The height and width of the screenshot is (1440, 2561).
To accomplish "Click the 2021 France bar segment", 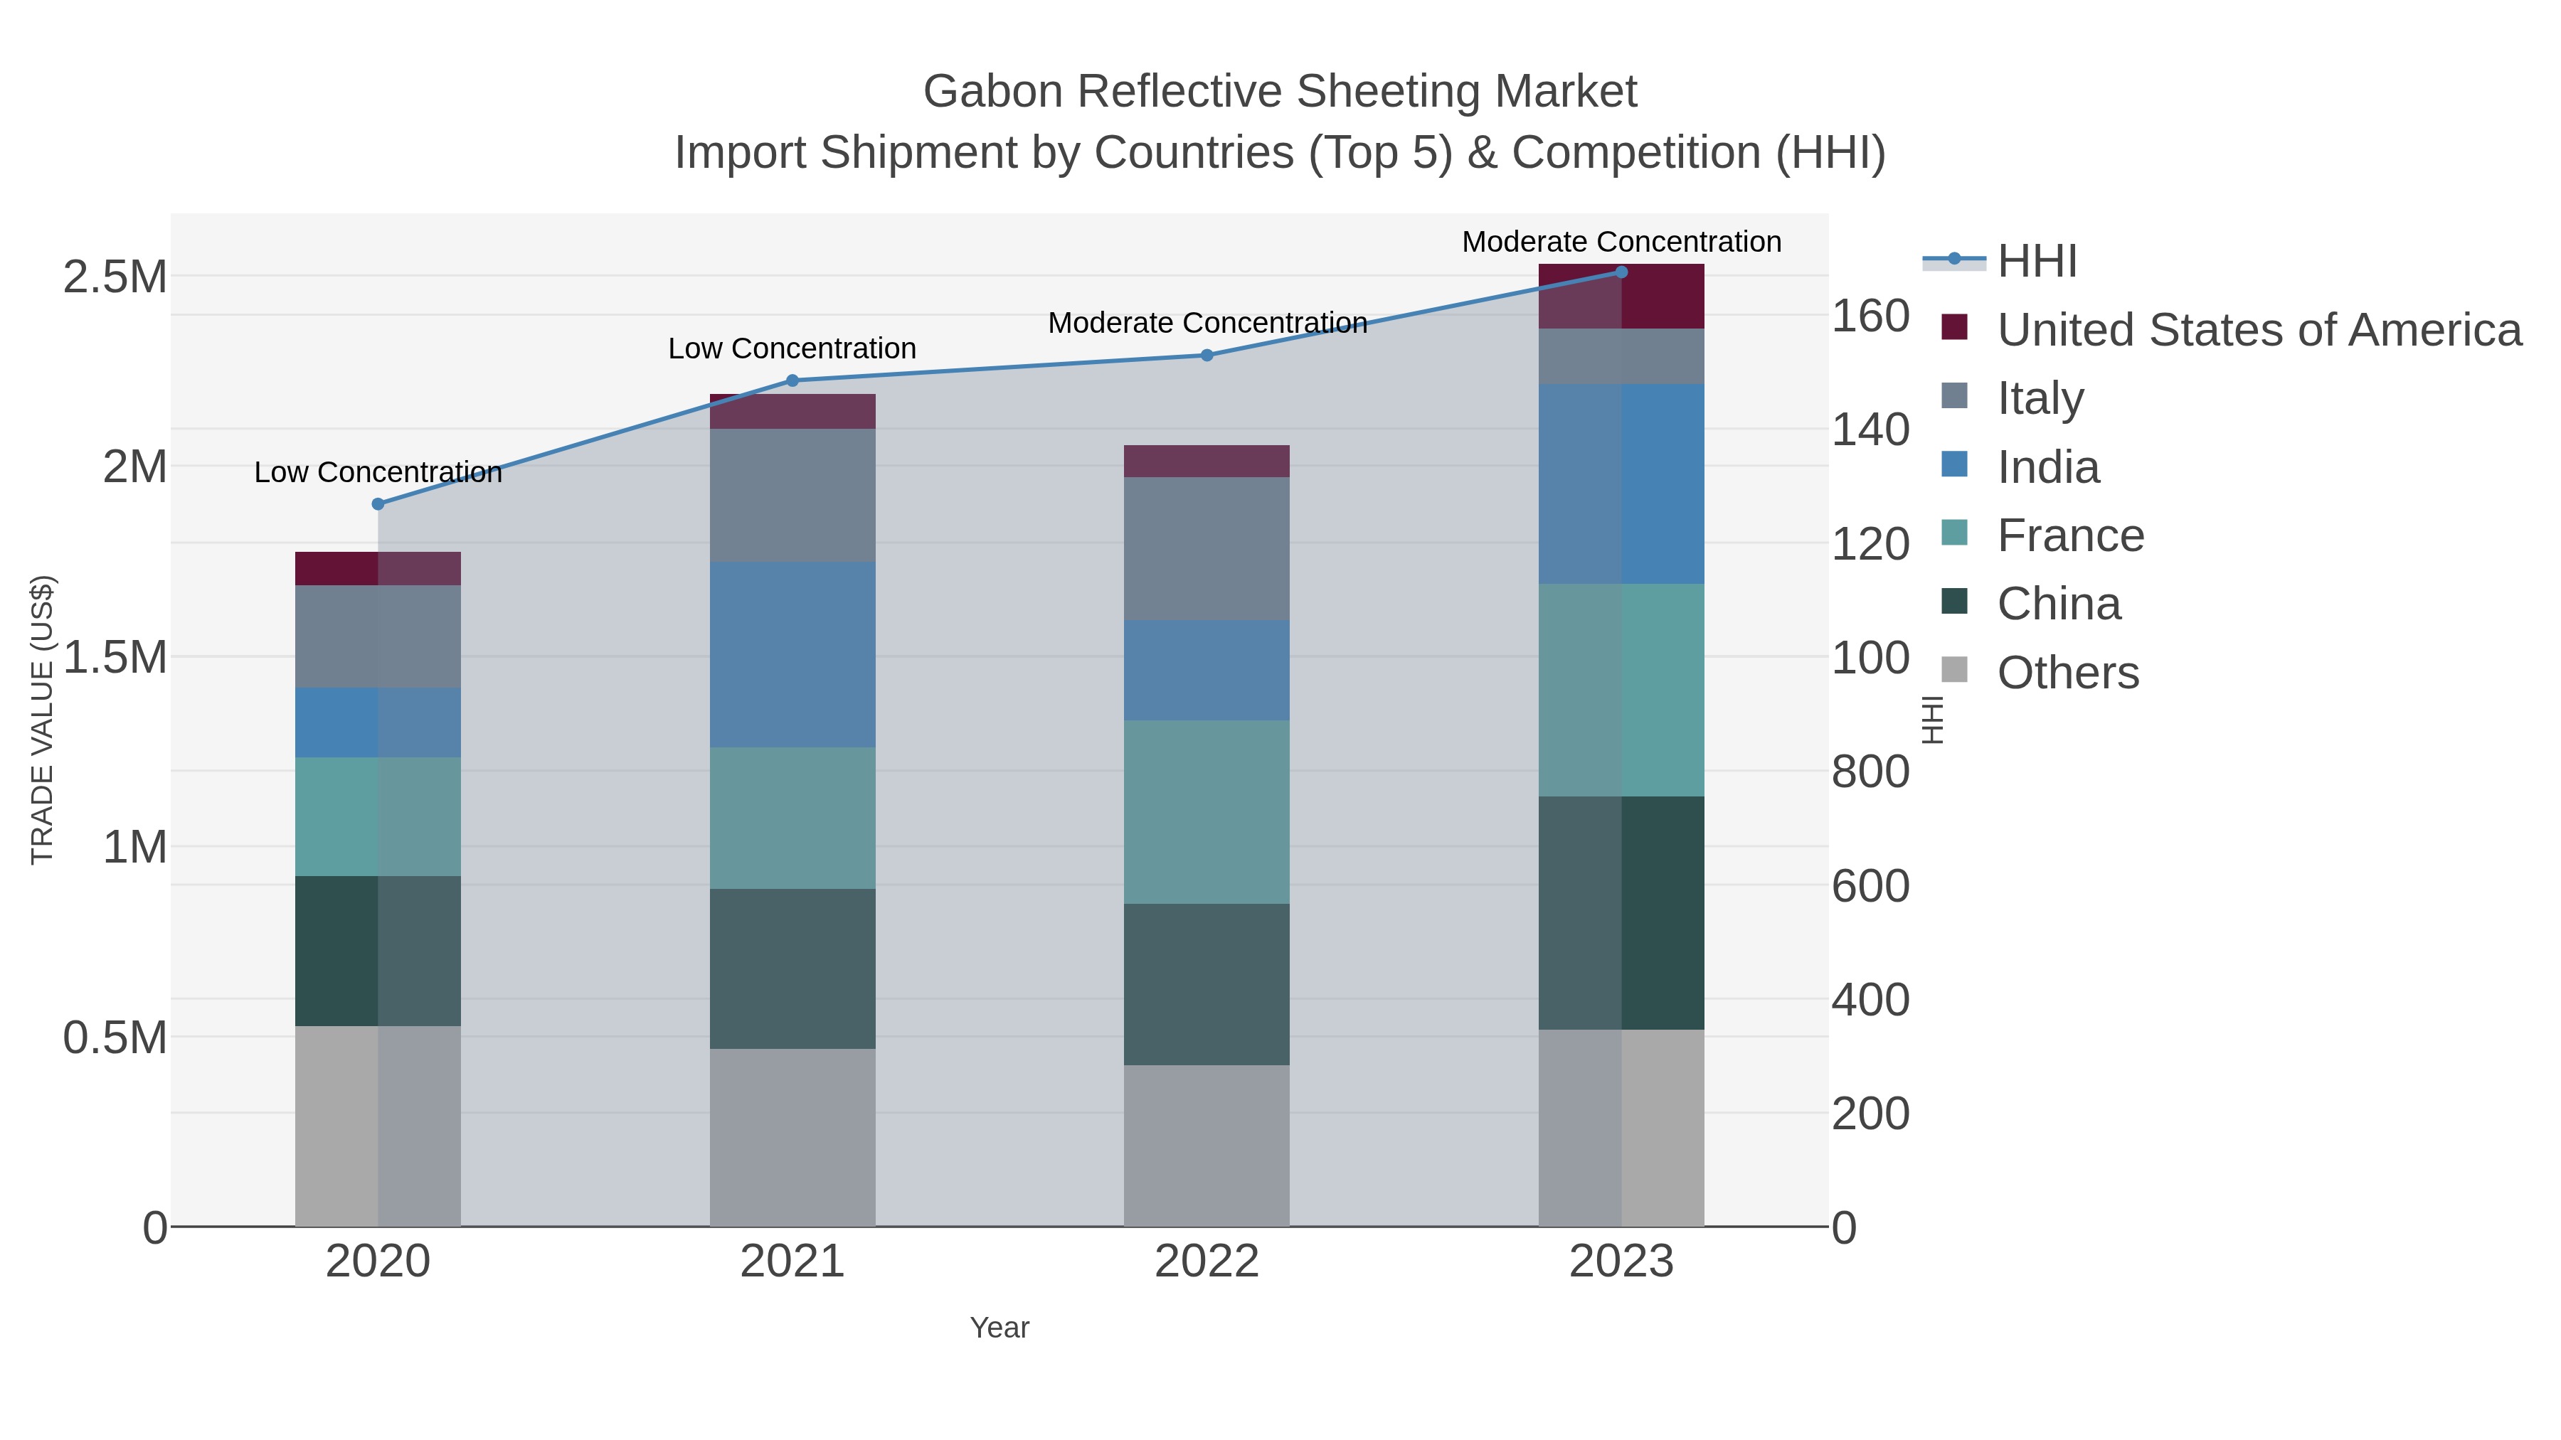I will [792, 818].
